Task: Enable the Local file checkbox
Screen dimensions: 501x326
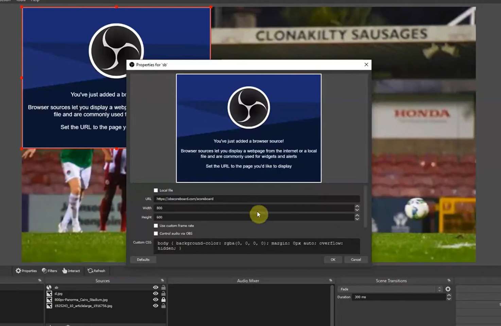Action: point(156,190)
